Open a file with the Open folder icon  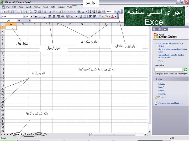(8, 12)
